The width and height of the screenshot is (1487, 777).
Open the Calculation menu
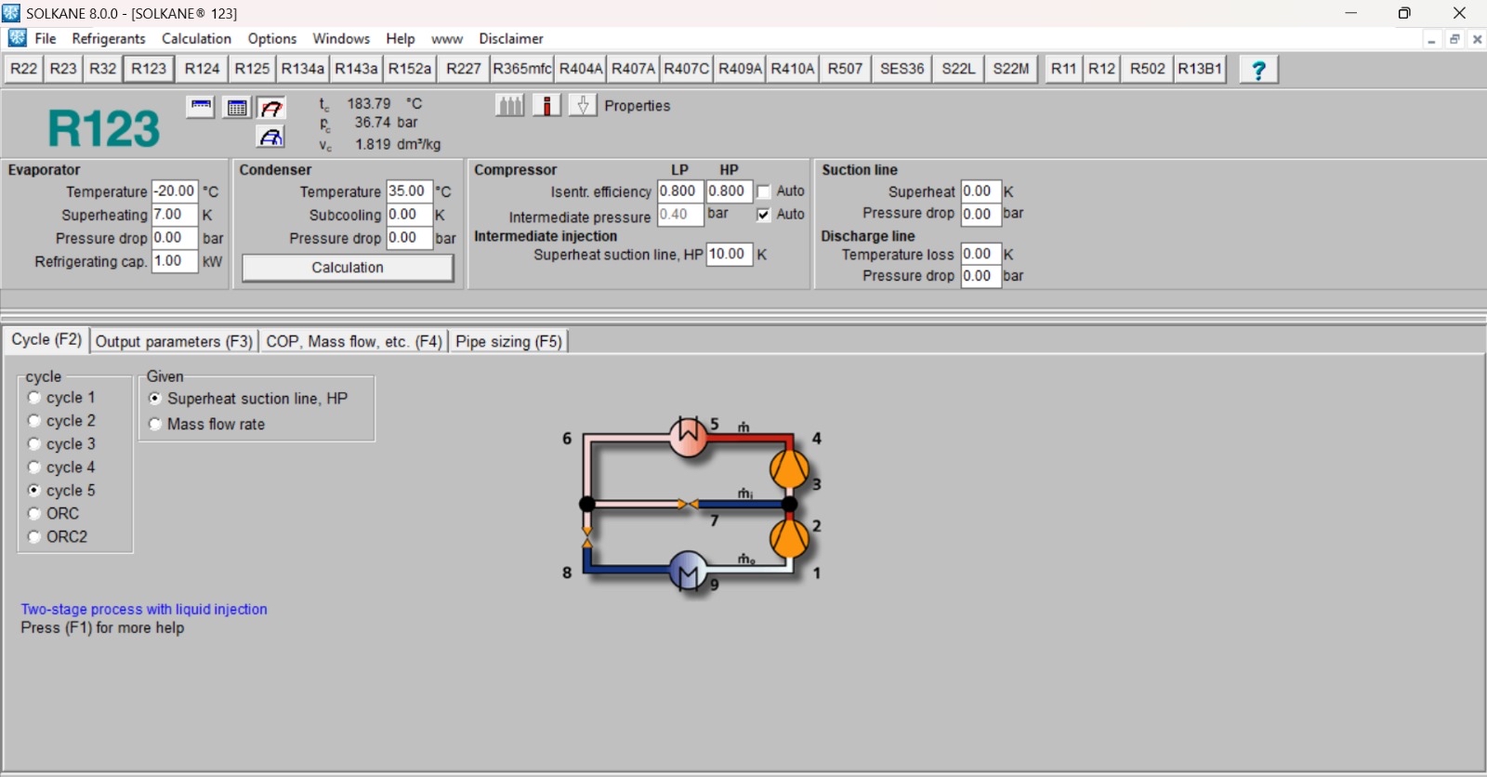coord(196,38)
